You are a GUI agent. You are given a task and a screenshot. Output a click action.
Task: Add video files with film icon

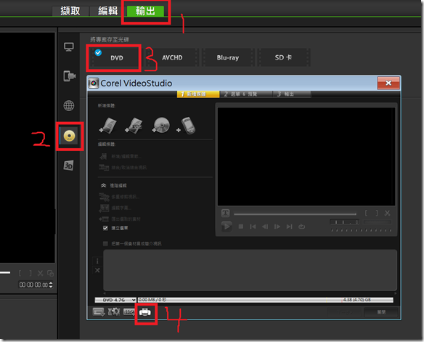107,126
